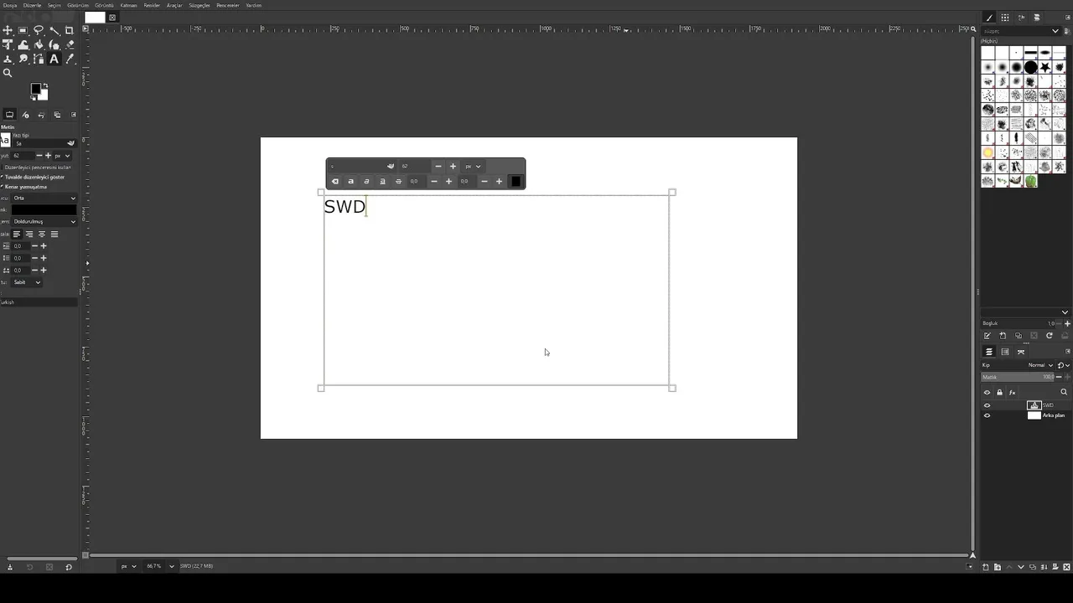Click the black color swatch in tool options
The height and width of the screenshot is (603, 1073).
[x=44, y=210]
